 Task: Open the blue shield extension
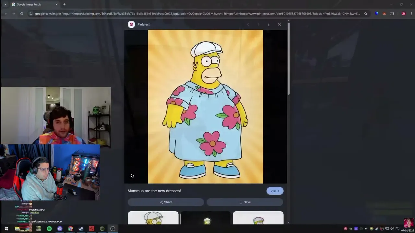coord(376,14)
